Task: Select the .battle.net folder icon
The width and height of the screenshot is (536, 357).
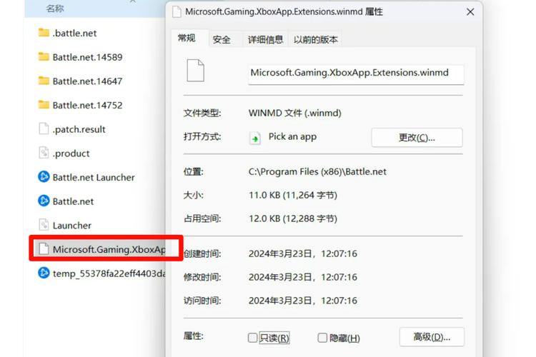Action: tap(44, 33)
